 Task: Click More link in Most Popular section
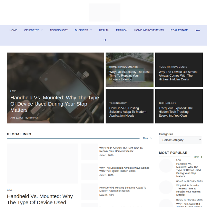196,157
